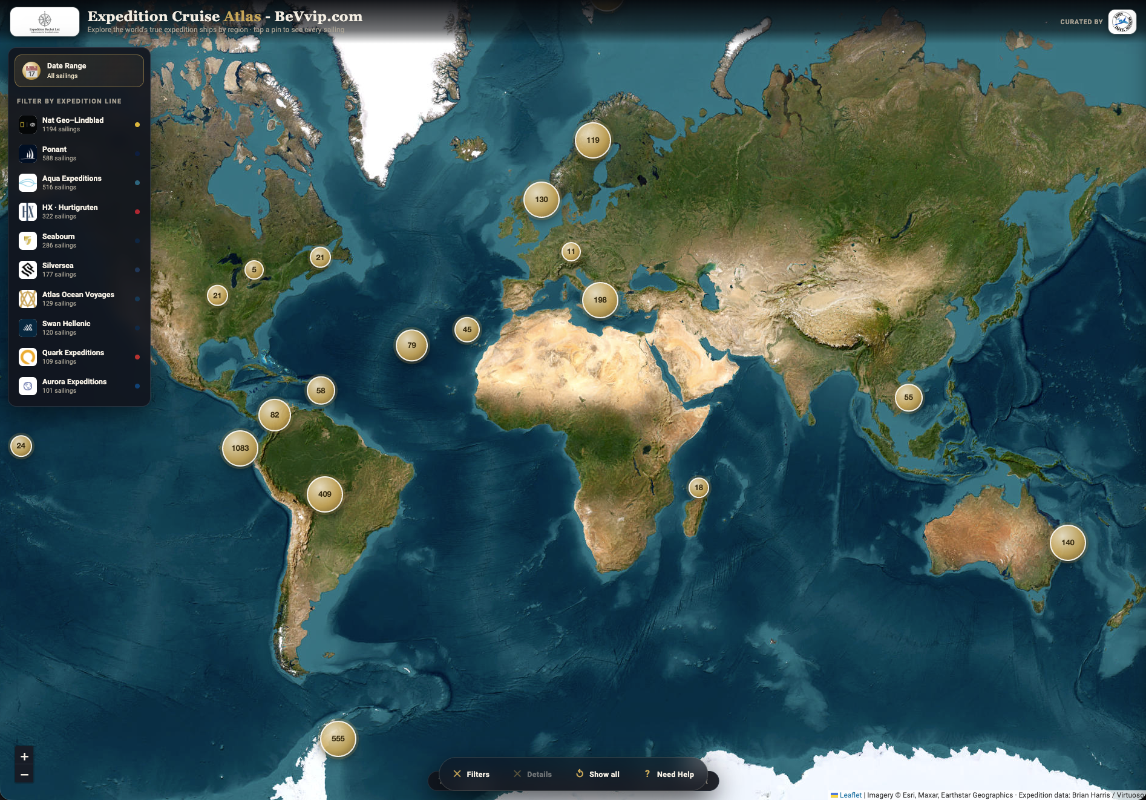Image resolution: width=1146 pixels, height=800 pixels.
Task: Click the Aqua Expeditions logo icon
Action: coord(28,183)
